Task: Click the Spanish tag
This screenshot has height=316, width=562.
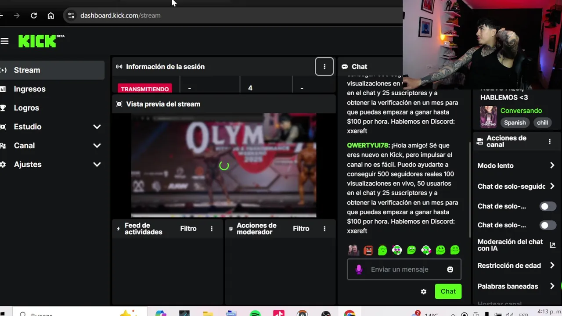Action: (x=515, y=122)
